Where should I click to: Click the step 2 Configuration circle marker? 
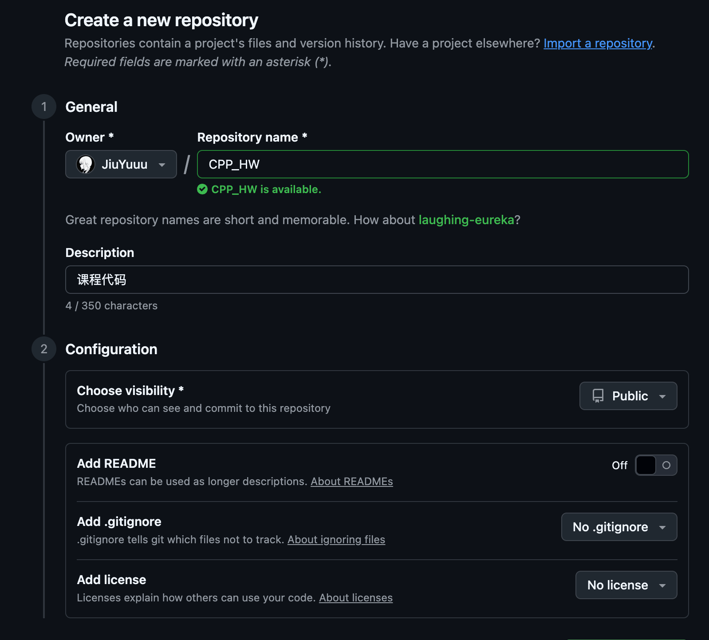[x=44, y=349]
